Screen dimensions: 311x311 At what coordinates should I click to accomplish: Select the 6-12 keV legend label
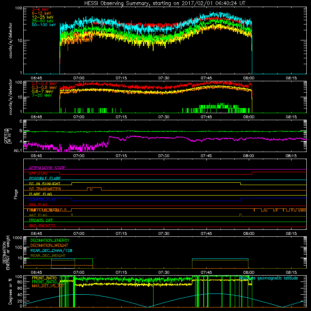[42, 13]
